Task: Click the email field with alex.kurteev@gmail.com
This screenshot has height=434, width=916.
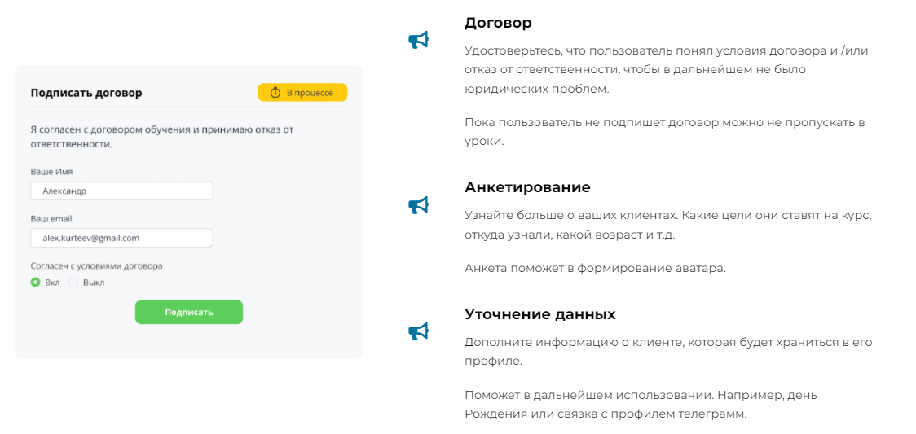Action: [121, 238]
